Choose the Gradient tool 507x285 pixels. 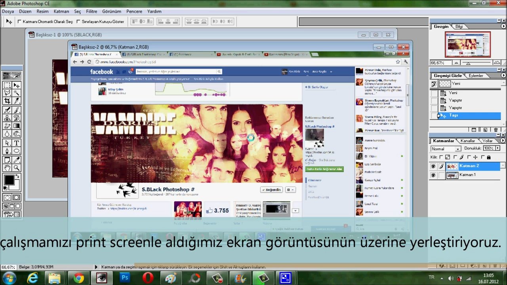click(17, 125)
